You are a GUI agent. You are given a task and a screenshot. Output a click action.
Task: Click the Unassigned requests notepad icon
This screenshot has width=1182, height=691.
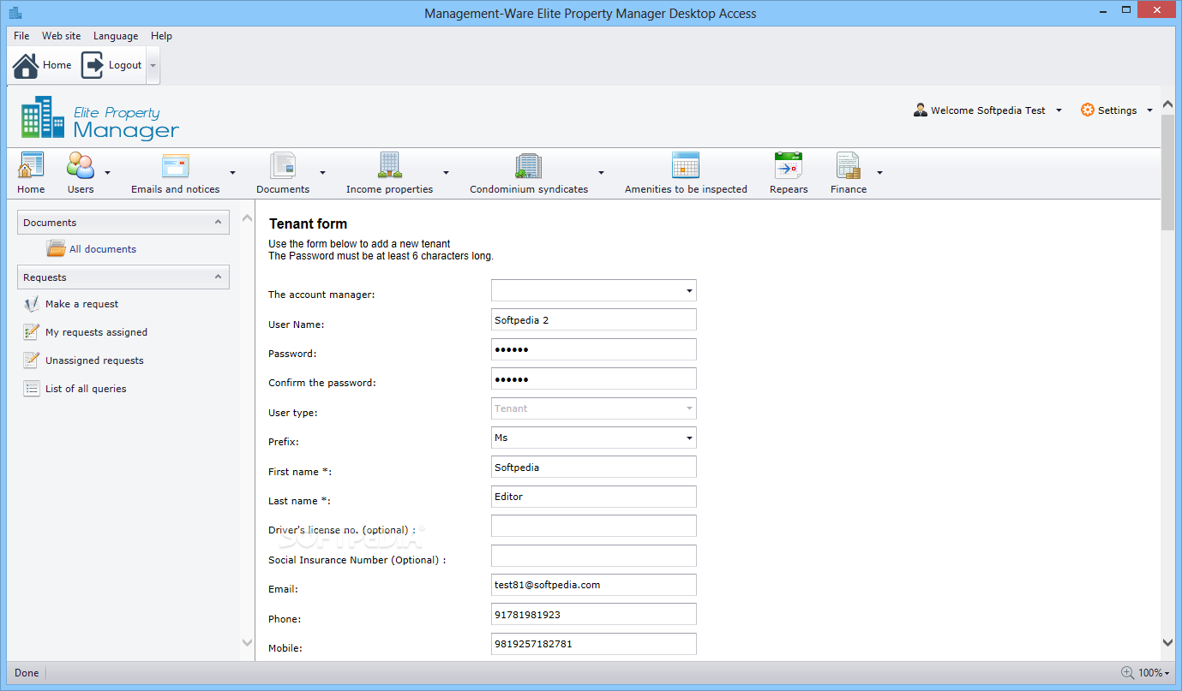[32, 360]
